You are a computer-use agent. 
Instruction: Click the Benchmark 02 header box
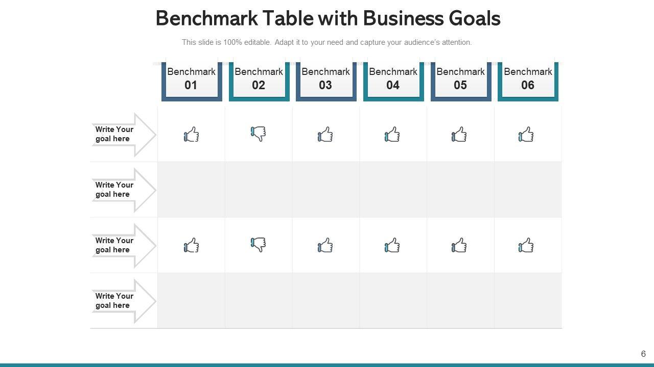tap(259, 79)
